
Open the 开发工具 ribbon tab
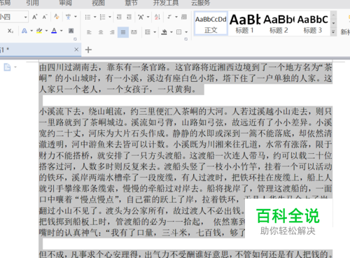tap(166, 3)
